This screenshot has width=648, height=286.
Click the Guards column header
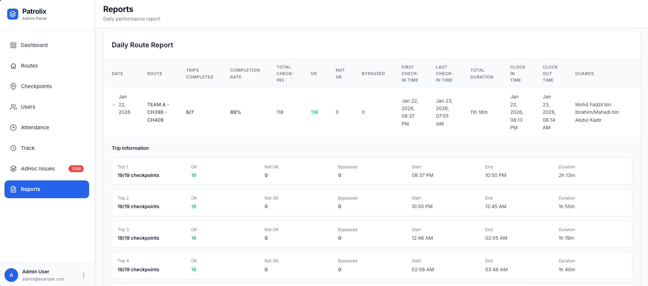[584, 74]
